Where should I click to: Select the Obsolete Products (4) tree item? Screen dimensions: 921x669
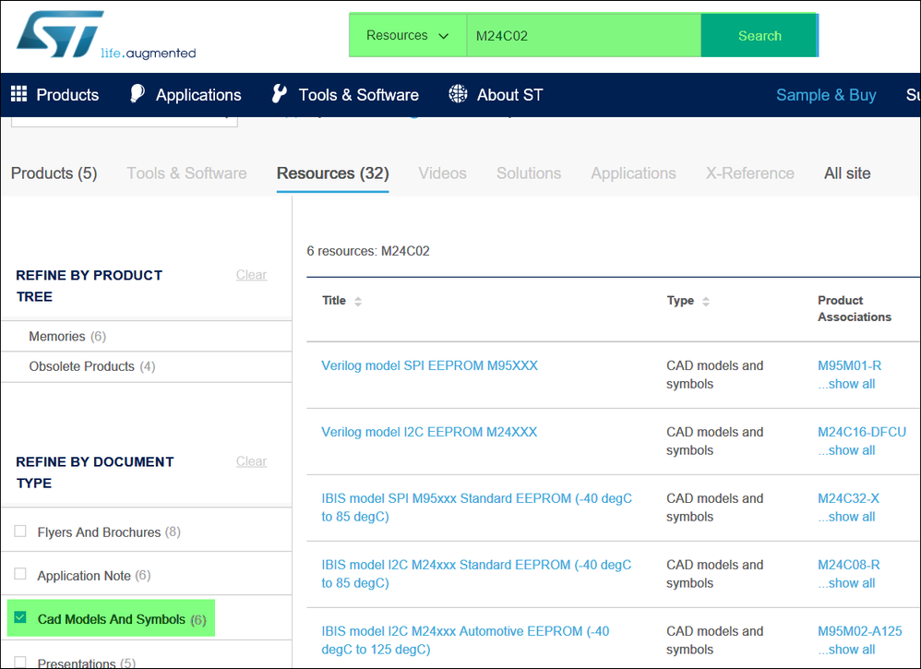(x=92, y=366)
